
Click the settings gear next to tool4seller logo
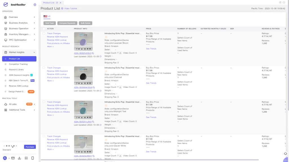(35, 4)
